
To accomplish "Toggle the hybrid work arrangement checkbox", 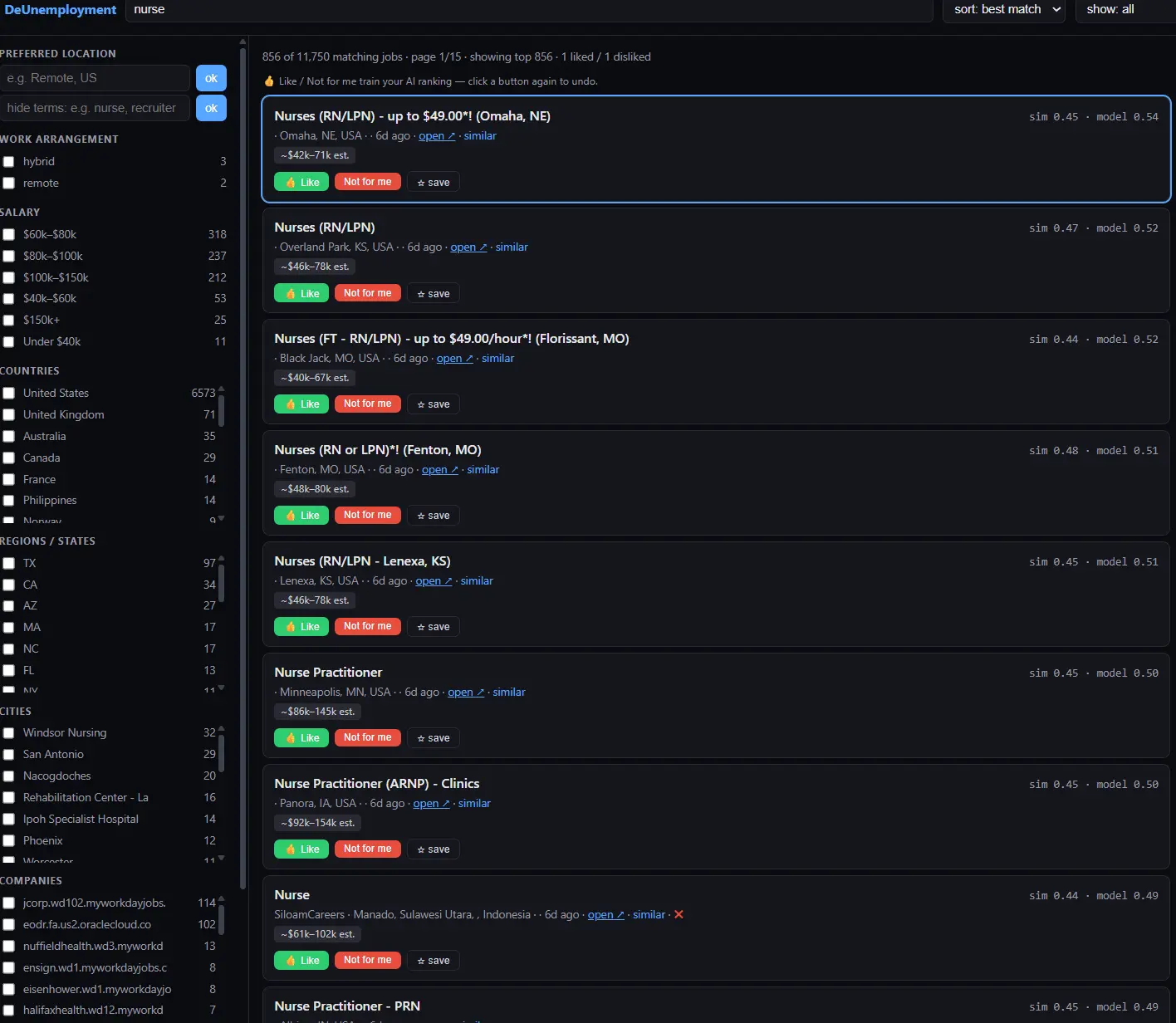I will coord(9,162).
